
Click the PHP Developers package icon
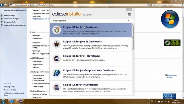tap(57, 88)
